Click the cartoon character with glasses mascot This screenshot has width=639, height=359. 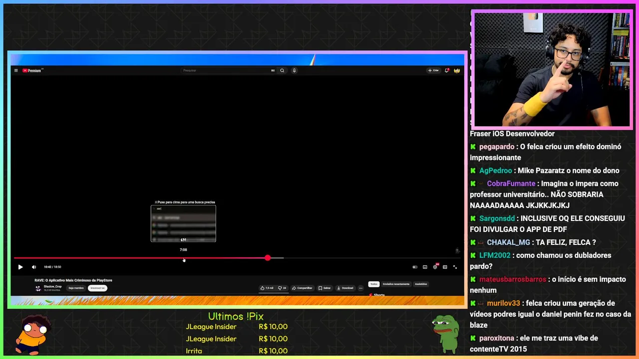click(x=32, y=334)
